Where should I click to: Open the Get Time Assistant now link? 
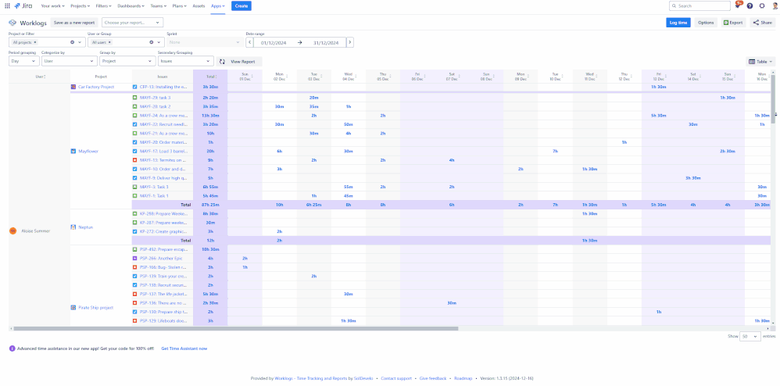click(184, 348)
